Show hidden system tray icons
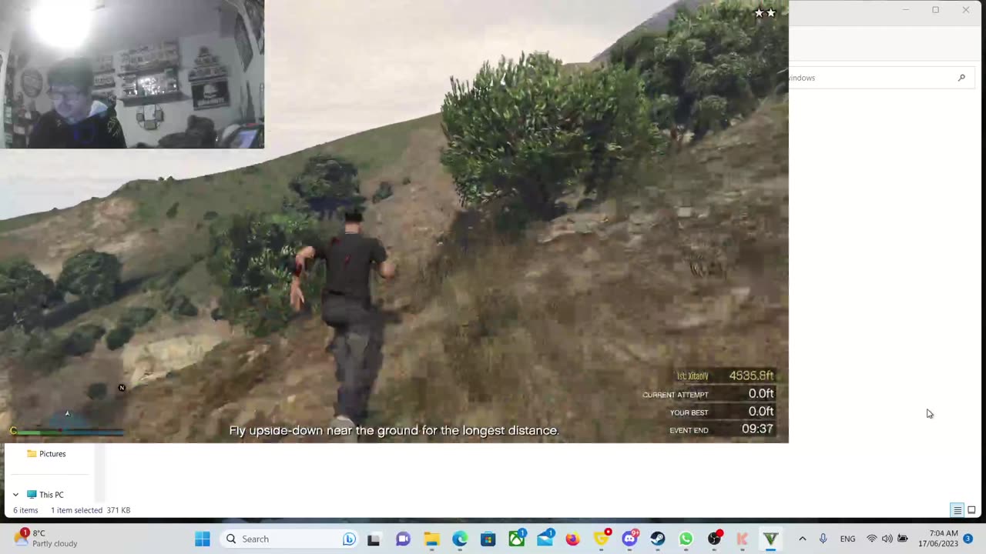The image size is (986, 554). (x=802, y=539)
